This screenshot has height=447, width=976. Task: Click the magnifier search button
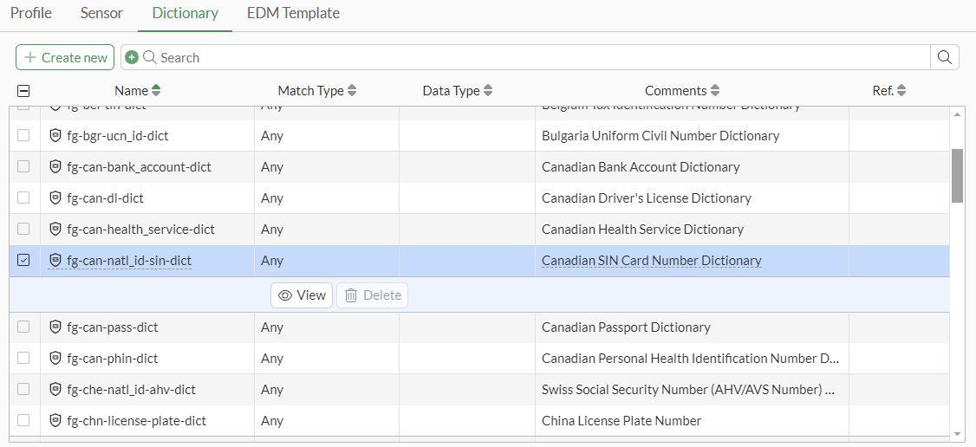point(945,57)
